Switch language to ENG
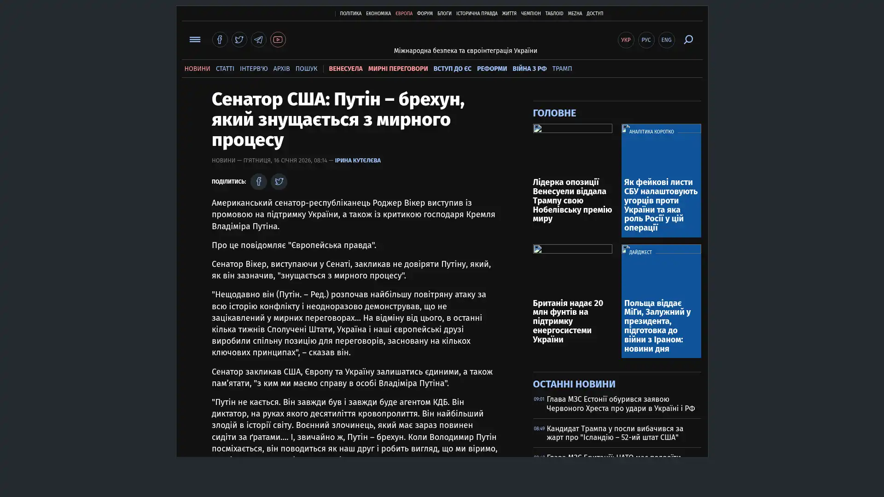The height and width of the screenshot is (497, 884). tap(666, 40)
